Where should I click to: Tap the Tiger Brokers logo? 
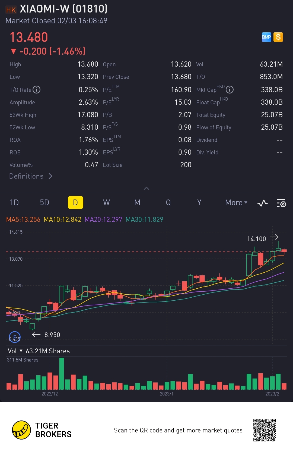42,430
